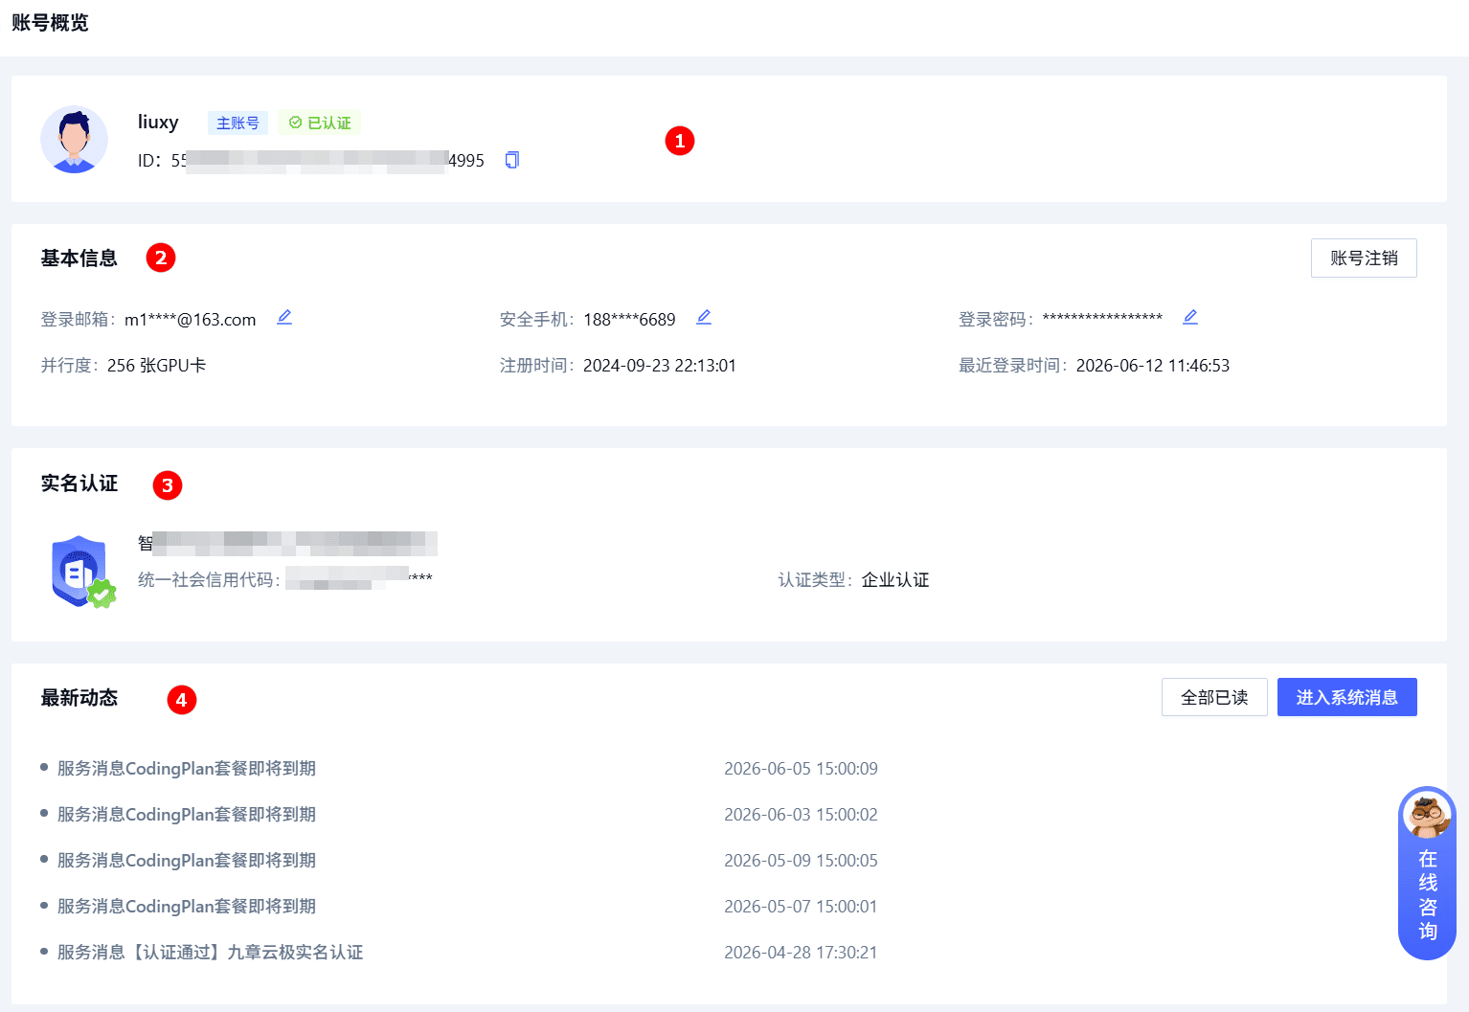Click the enterprise verification shield icon

point(82,572)
